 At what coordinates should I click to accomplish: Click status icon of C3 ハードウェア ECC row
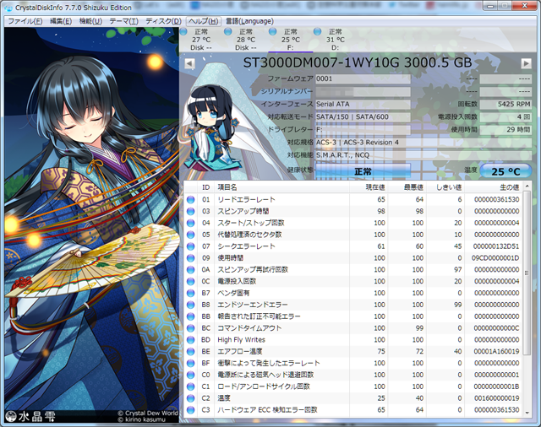pyautogui.click(x=190, y=410)
